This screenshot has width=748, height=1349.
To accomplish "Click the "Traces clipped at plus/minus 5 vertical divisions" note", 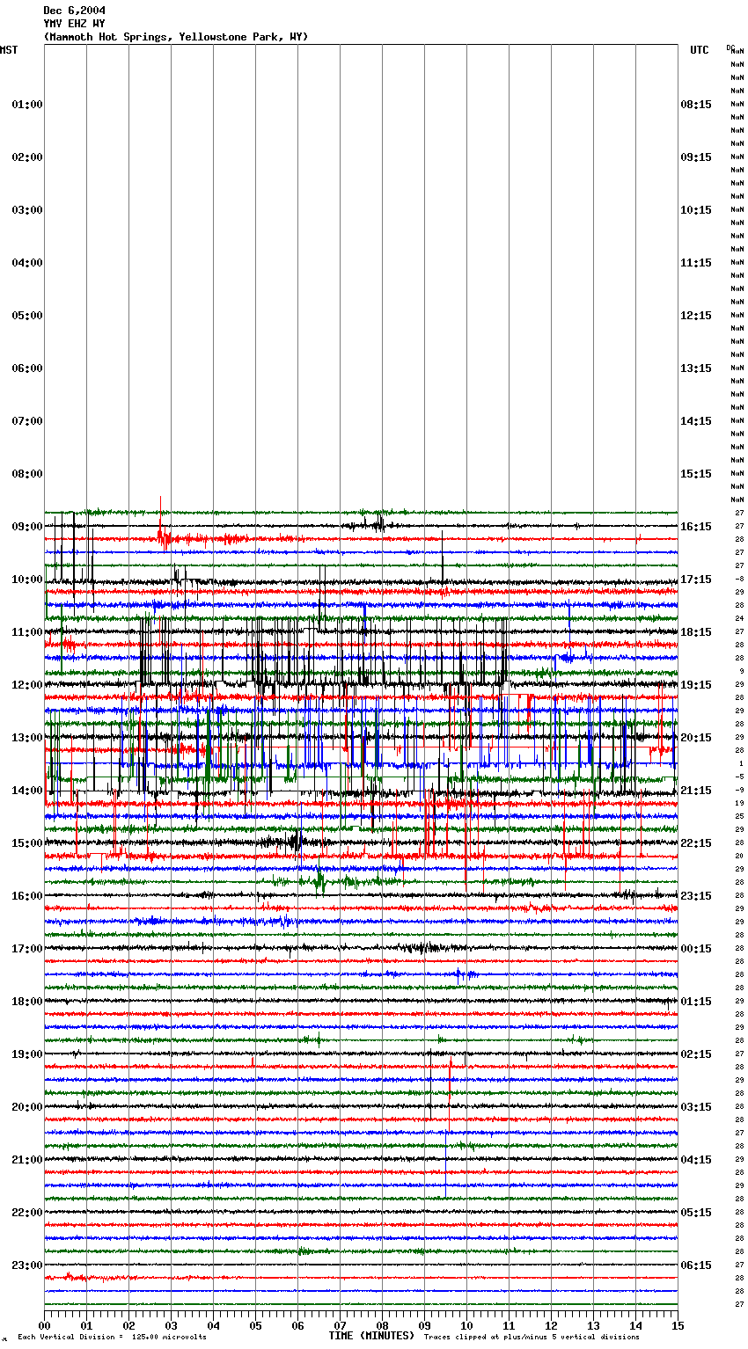I will click(532, 1338).
